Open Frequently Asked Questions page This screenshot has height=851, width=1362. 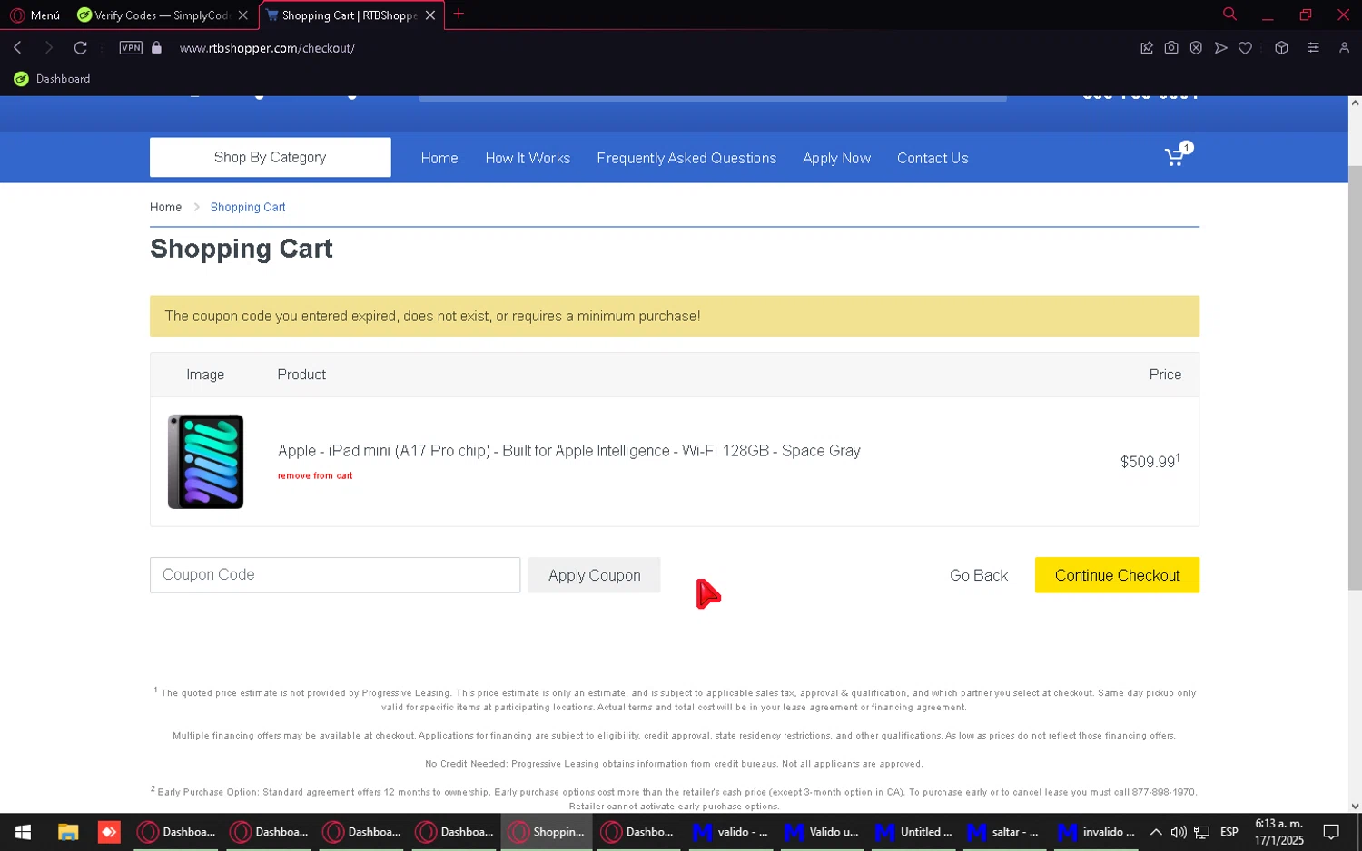point(686,158)
